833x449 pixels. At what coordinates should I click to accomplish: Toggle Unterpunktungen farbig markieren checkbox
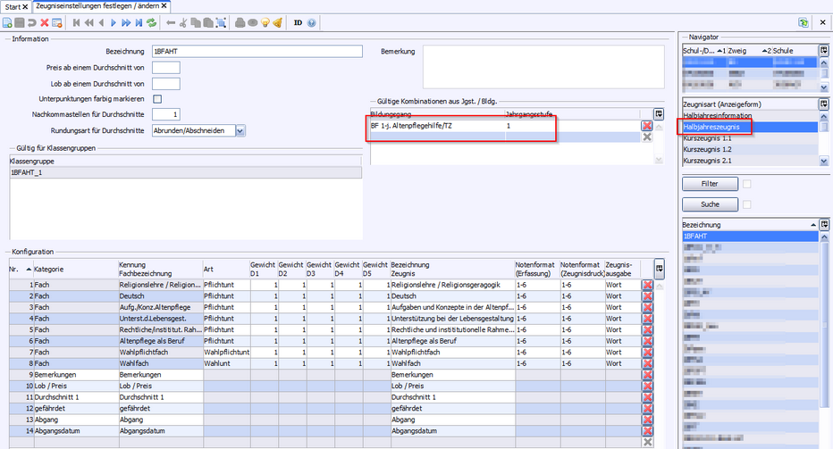point(158,98)
